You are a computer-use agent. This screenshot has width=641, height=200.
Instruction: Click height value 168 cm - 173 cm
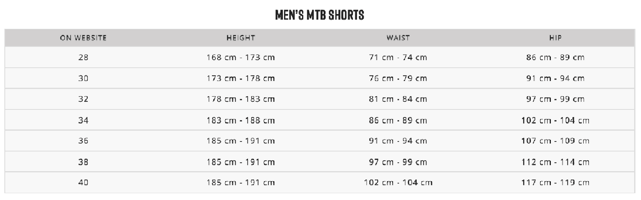(x=241, y=58)
